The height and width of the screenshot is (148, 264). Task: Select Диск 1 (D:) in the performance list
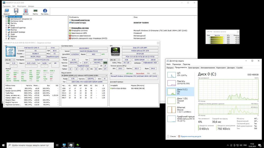pyautogui.click(x=180, y=101)
